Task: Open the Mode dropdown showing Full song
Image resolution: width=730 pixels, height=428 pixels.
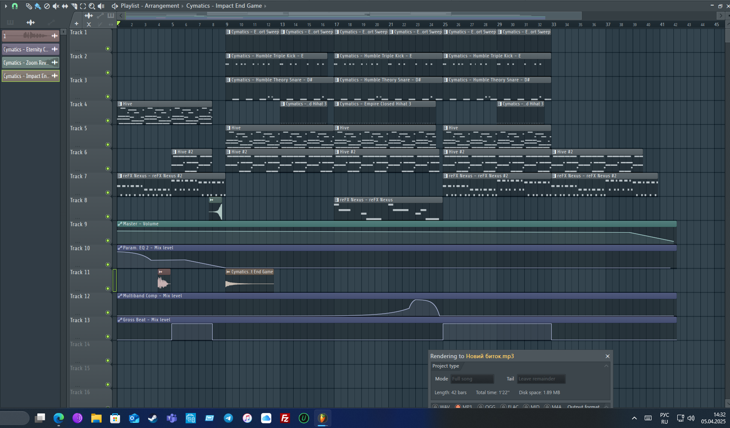Action: pyautogui.click(x=472, y=379)
